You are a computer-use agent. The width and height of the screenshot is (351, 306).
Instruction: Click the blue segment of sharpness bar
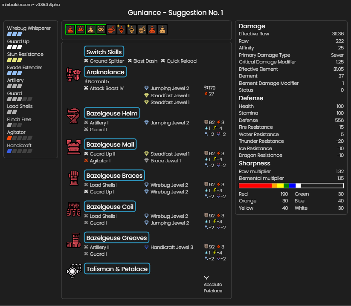coord(292,185)
